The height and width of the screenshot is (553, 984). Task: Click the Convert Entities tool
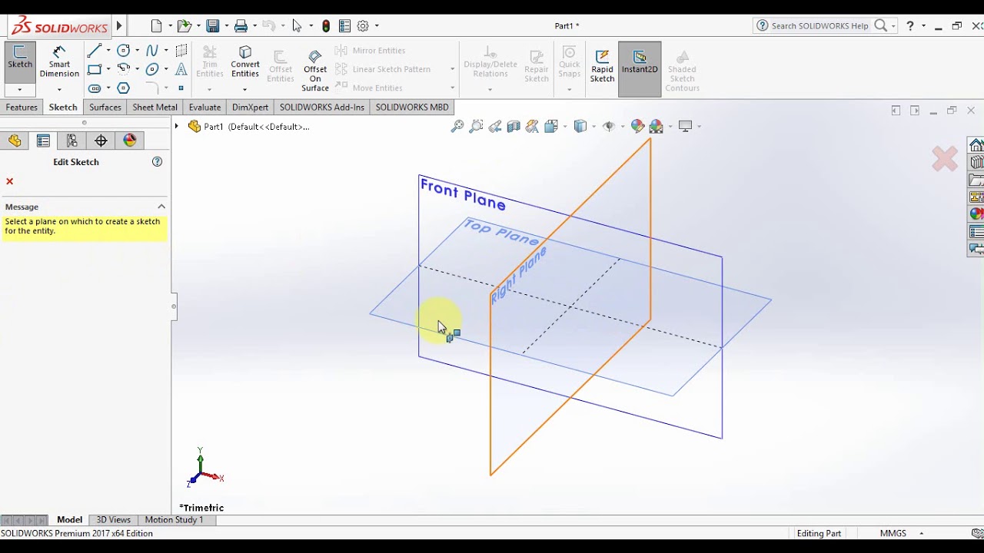(245, 62)
